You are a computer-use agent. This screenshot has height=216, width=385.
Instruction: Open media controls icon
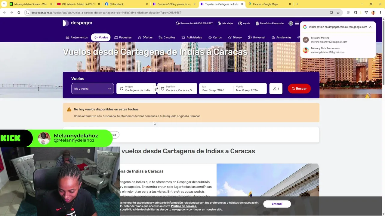366,13
